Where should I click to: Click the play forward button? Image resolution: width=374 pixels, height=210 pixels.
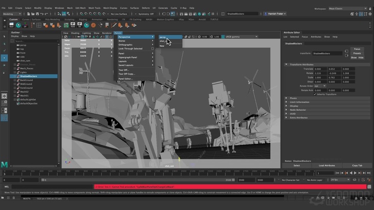356,173
